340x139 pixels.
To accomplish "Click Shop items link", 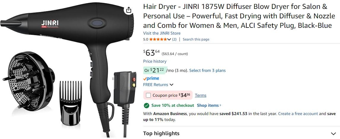I will (209, 106).
